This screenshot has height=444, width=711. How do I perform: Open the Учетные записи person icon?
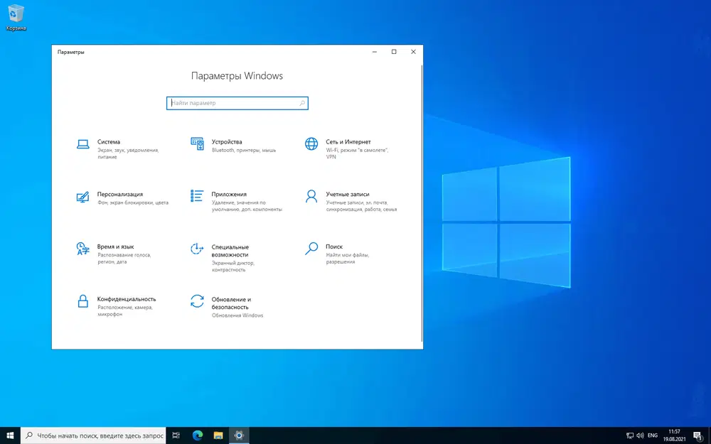311,196
